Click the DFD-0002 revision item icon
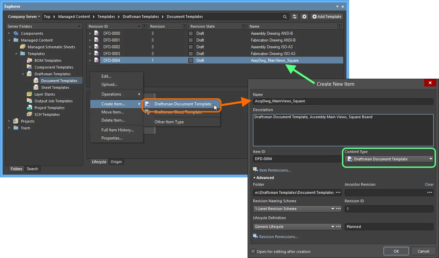Screen dimensions: 439x258 pos(96,47)
